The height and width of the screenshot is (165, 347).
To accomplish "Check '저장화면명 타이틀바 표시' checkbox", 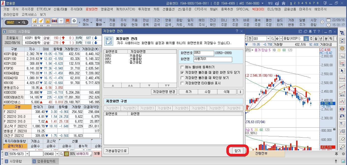I will coord(182,83).
